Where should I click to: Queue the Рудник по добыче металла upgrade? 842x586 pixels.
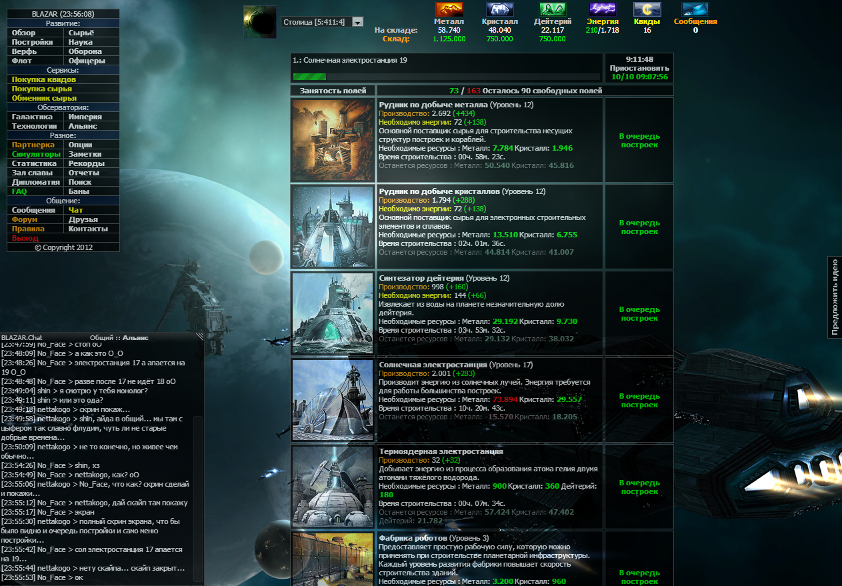[x=639, y=140]
